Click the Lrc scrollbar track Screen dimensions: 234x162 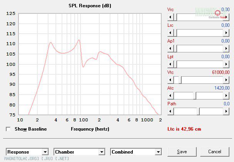tap(200, 33)
